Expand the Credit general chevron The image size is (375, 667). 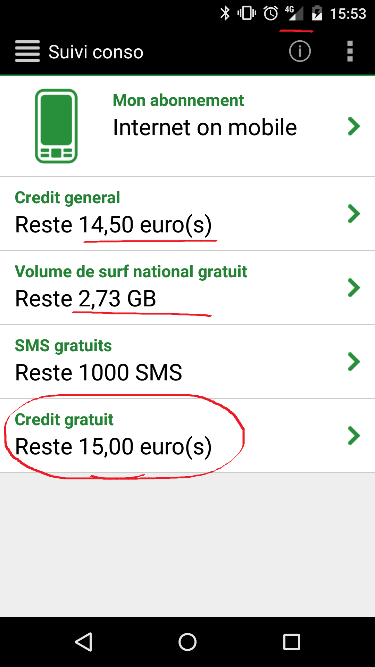coord(354,214)
